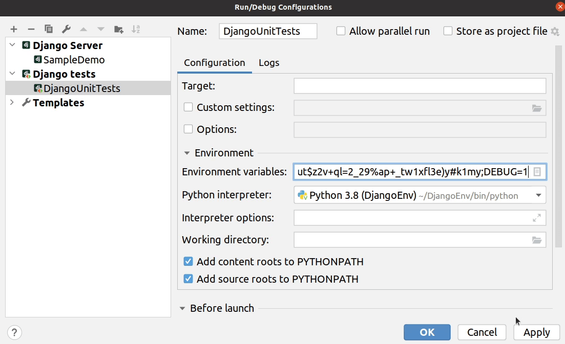Viewport: 565px width, 344px height.
Task: Click the Copy Configuration icon
Action: click(49, 30)
